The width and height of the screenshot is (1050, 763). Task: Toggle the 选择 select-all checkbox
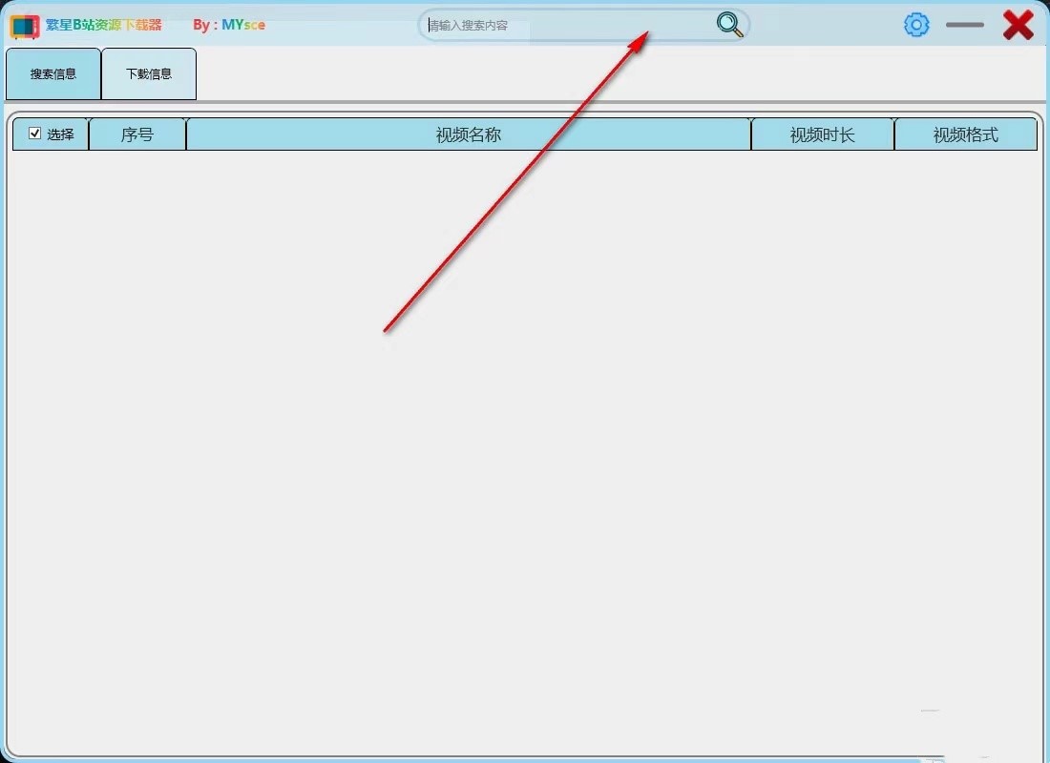click(x=35, y=134)
